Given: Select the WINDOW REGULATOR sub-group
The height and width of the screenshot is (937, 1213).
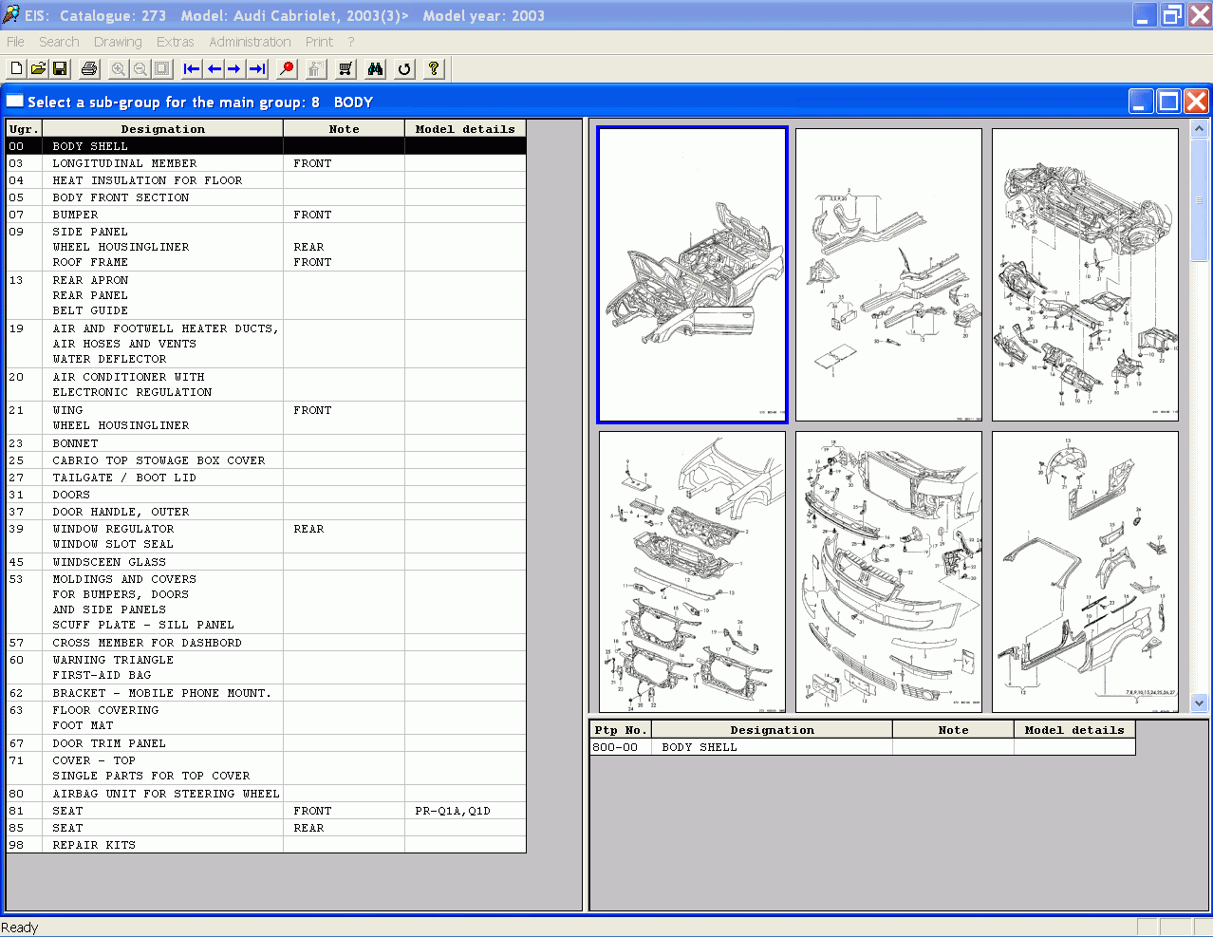Looking at the screenshot, I should (266, 536).
